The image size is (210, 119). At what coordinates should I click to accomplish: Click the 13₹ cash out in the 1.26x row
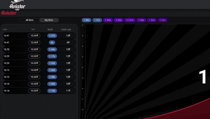click(68, 70)
